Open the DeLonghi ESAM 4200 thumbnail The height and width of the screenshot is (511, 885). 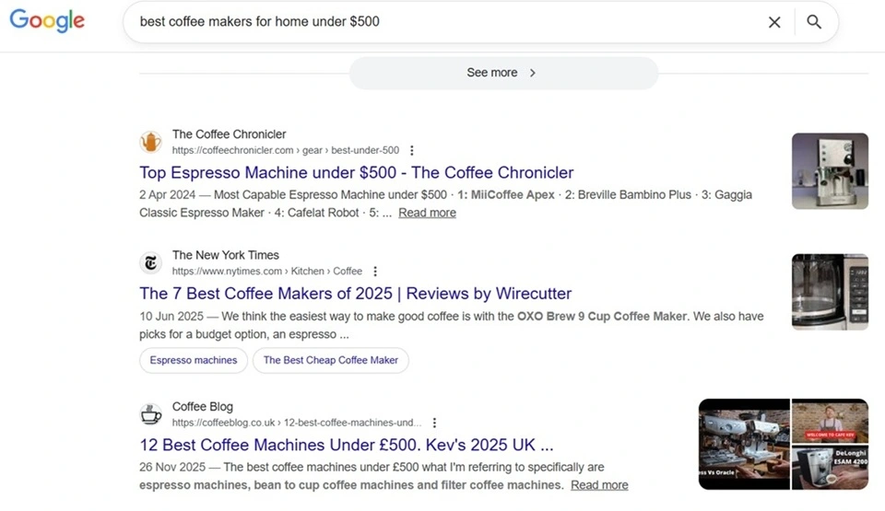pos(830,468)
